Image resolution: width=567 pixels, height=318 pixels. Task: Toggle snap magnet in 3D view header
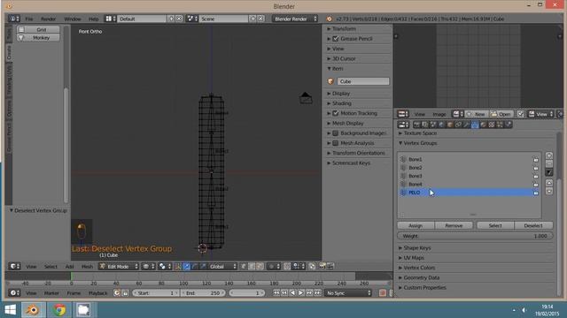pos(287,267)
